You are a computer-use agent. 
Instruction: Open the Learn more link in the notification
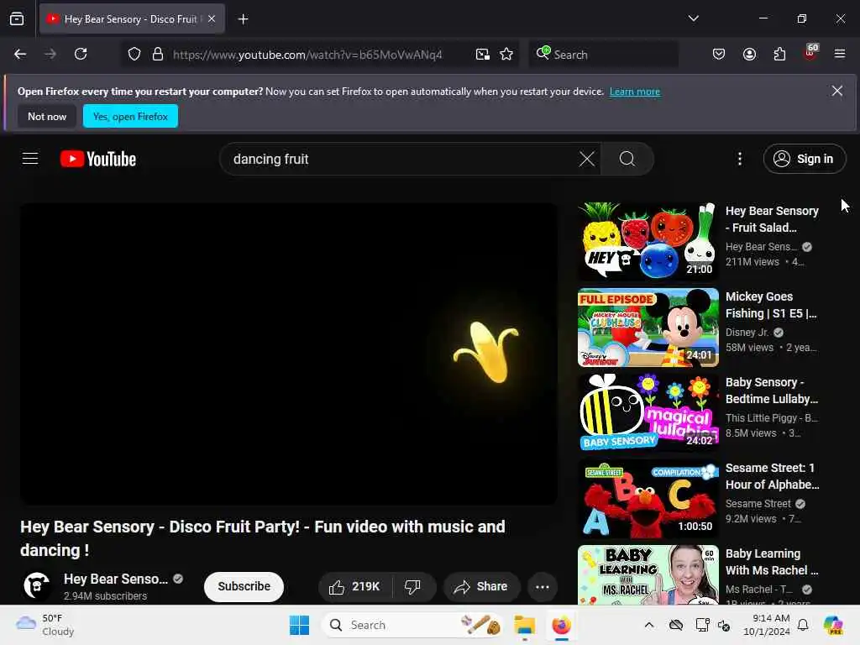635,92
